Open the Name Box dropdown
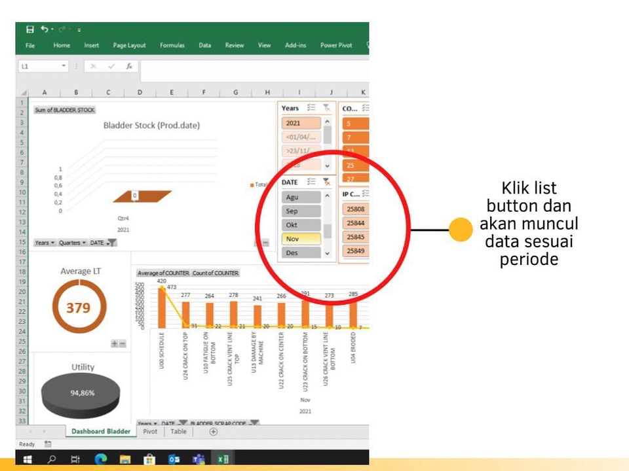The width and height of the screenshot is (629, 471). 64,66
